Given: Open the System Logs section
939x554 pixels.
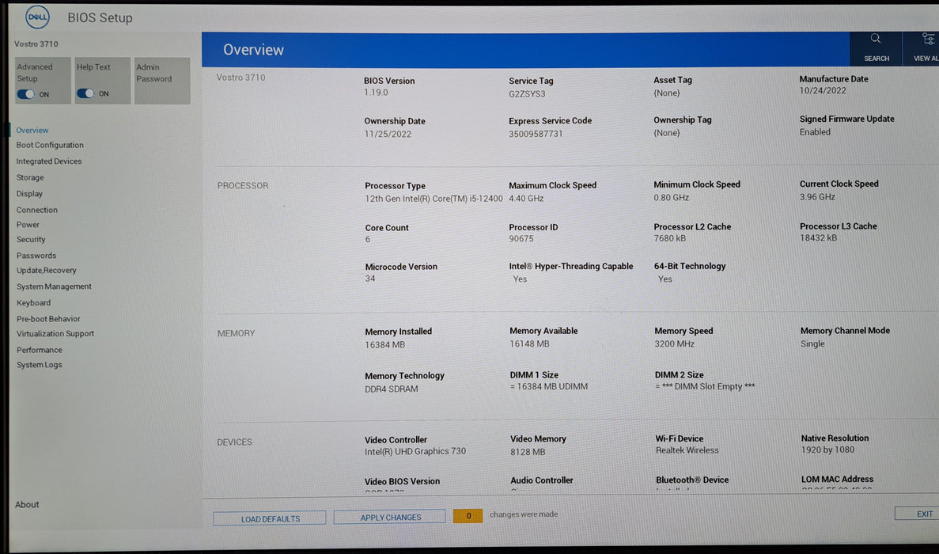Looking at the screenshot, I should [x=39, y=365].
